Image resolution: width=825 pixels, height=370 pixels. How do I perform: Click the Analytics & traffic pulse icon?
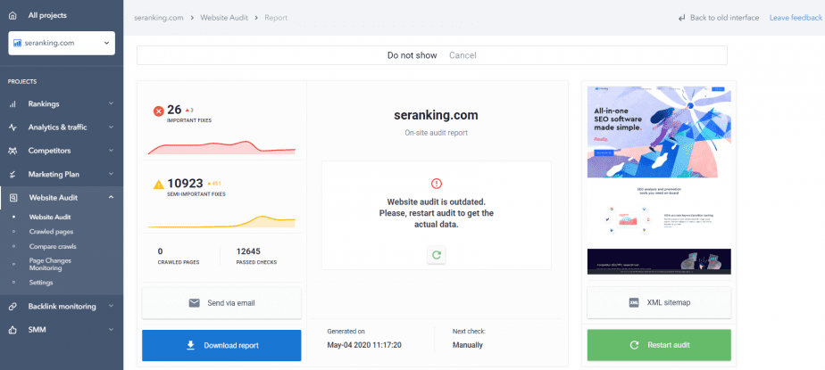coord(12,127)
